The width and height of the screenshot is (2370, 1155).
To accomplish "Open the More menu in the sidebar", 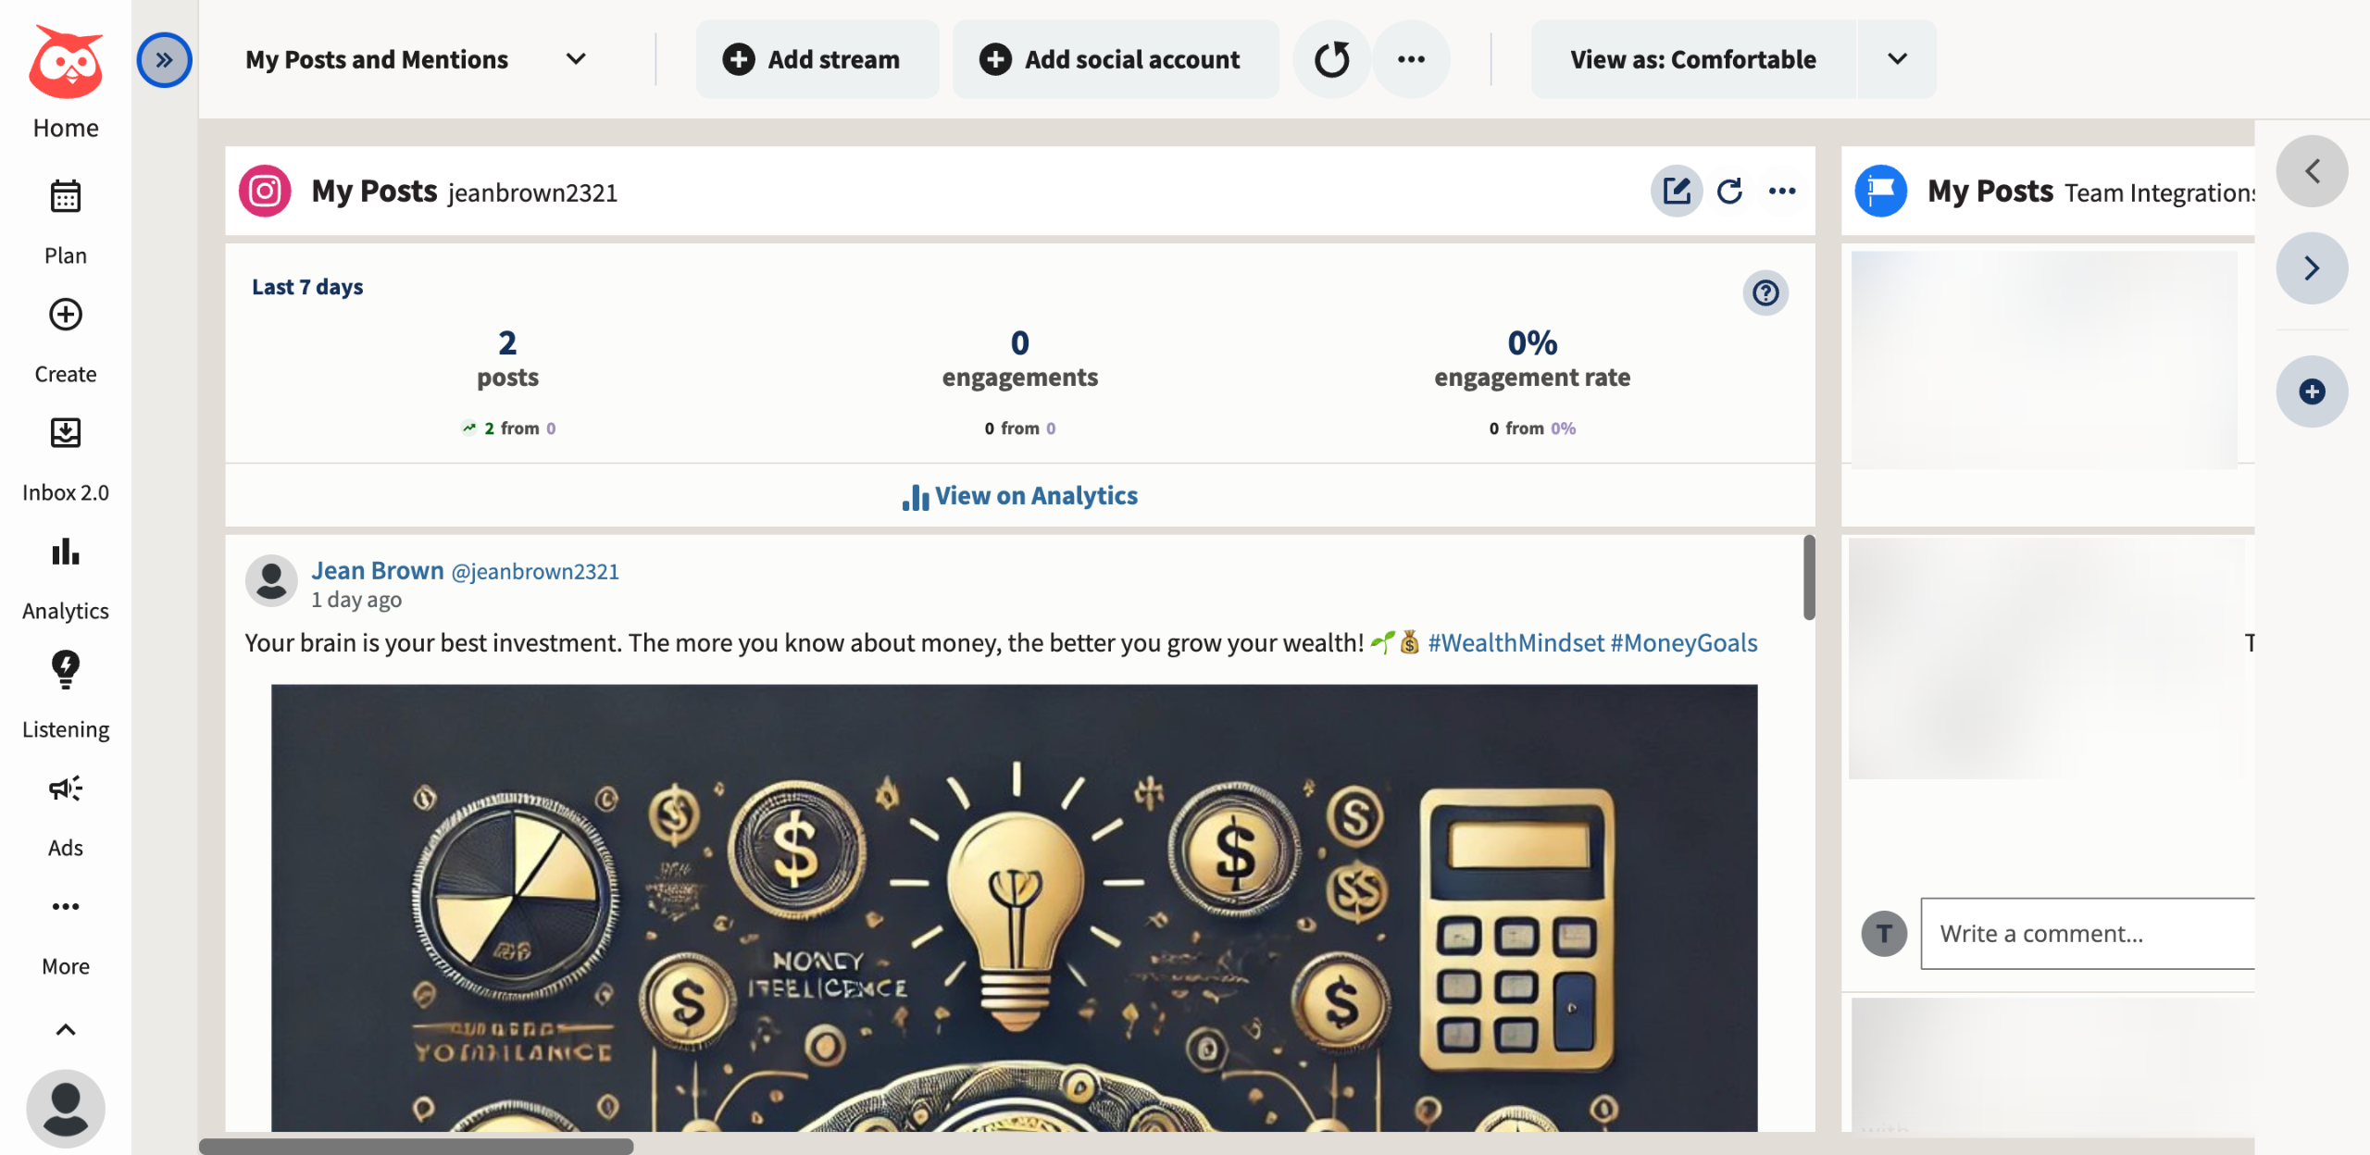I will point(65,907).
